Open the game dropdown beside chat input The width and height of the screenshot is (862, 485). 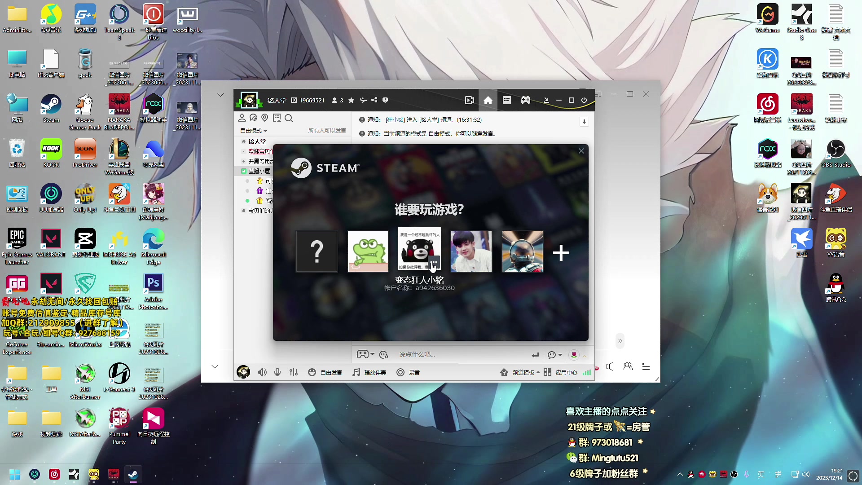[x=366, y=354]
